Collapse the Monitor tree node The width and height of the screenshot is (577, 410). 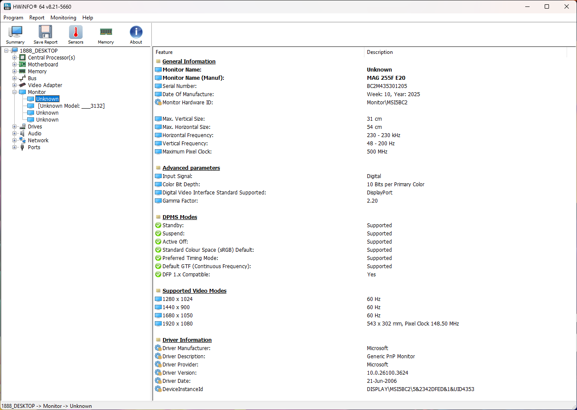coord(15,92)
